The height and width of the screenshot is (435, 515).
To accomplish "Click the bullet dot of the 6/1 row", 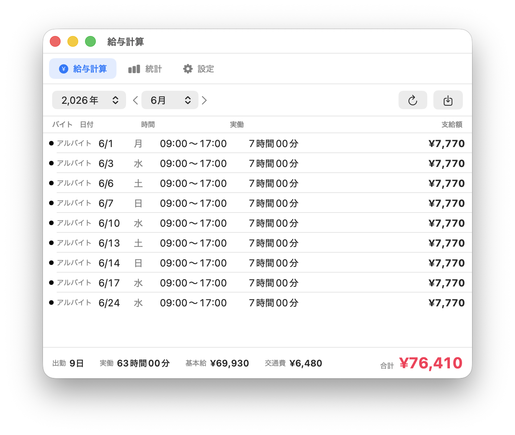I will click(51, 143).
